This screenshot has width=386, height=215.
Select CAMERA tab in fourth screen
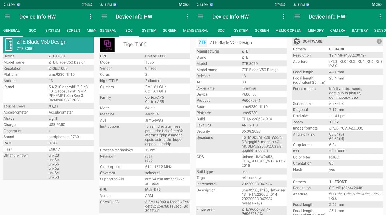pos(337,30)
